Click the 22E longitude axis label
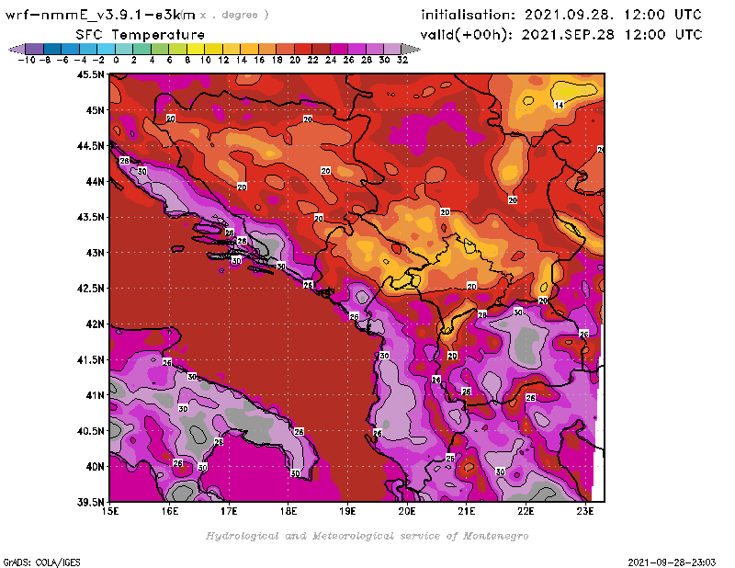735x568 pixels. click(x=526, y=511)
